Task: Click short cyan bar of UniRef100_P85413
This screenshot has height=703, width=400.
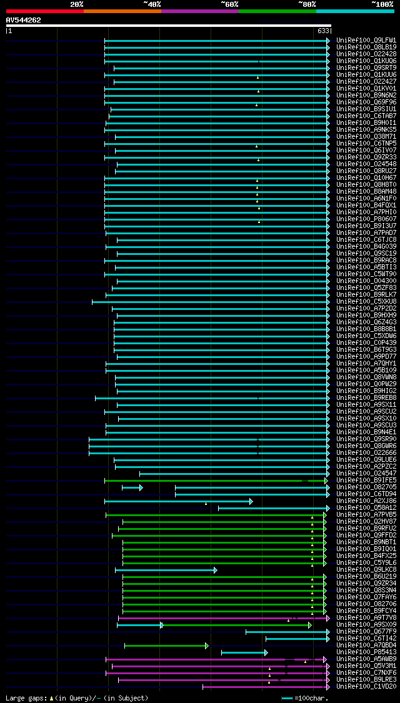Action: point(244,652)
